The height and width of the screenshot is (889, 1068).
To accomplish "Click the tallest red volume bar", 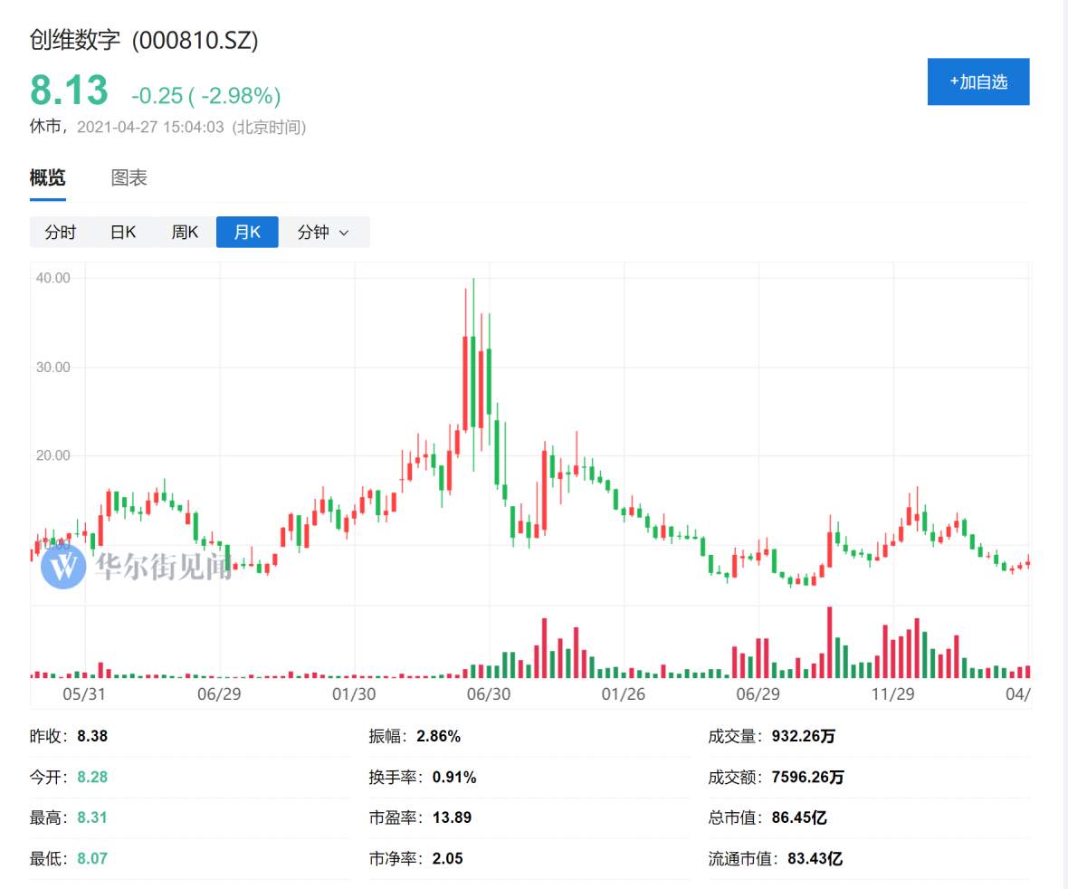I will [830, 642].
